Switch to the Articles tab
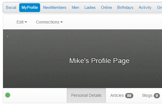The height and width of the screenshot is (108, 162). click(x=122, y=95)
